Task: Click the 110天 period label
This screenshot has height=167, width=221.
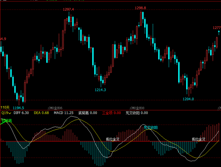Action: (x=5, y=108)
